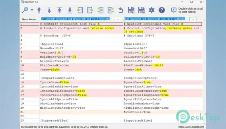
Task: Select left cell 'IgnoreCase=False'
Action: coord(81,82)
